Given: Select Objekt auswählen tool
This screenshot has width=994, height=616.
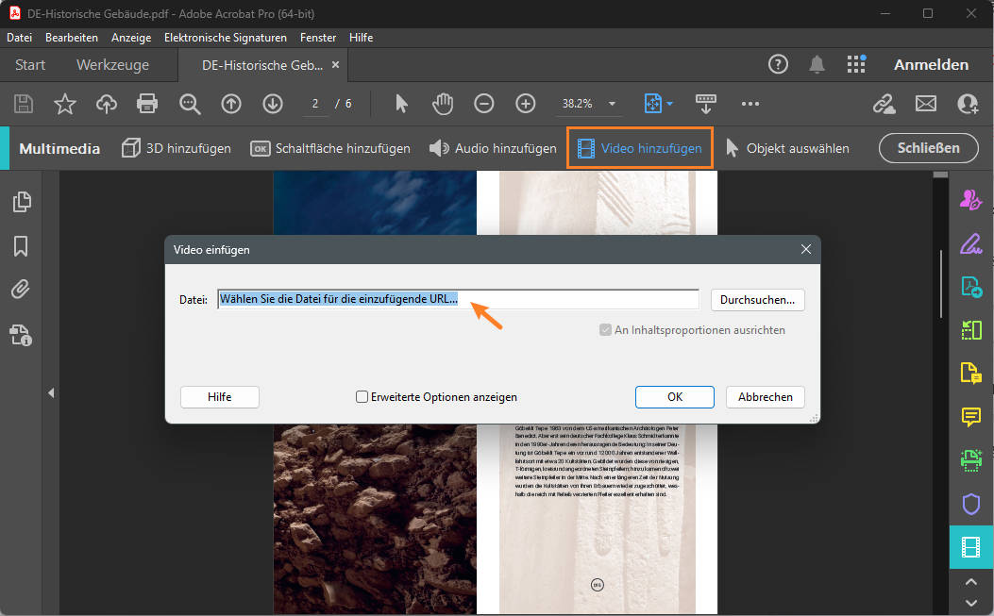Looking at the screenshot, I should click(x=786, y=148).
